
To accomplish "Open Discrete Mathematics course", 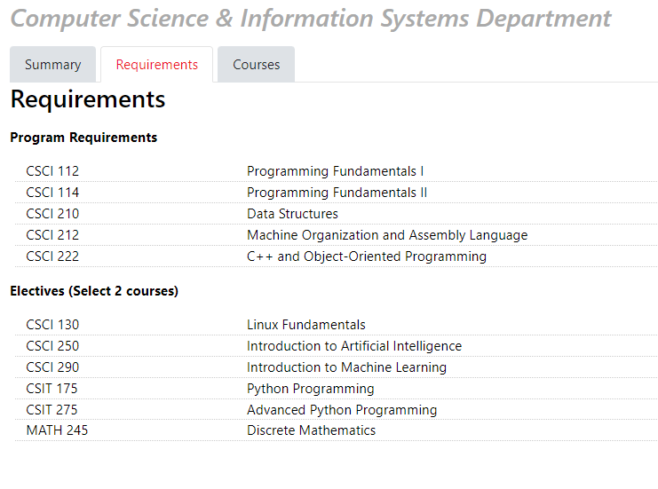I will [311, 430].
